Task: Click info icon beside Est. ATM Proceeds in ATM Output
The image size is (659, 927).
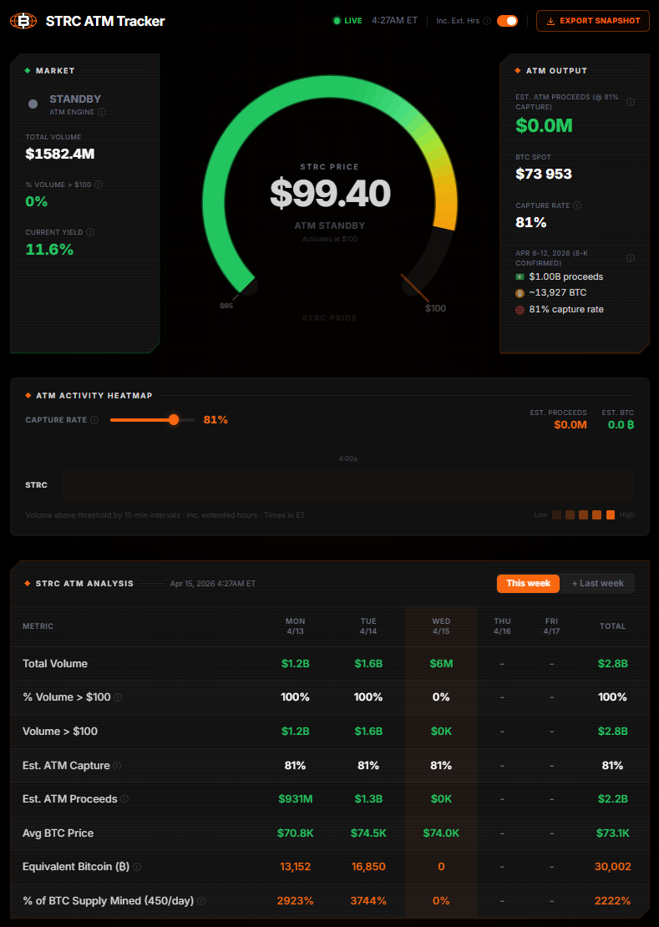Action: 630,102
